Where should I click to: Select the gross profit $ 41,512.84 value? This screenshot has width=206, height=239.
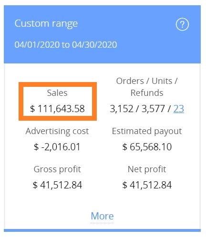(57, 185)
